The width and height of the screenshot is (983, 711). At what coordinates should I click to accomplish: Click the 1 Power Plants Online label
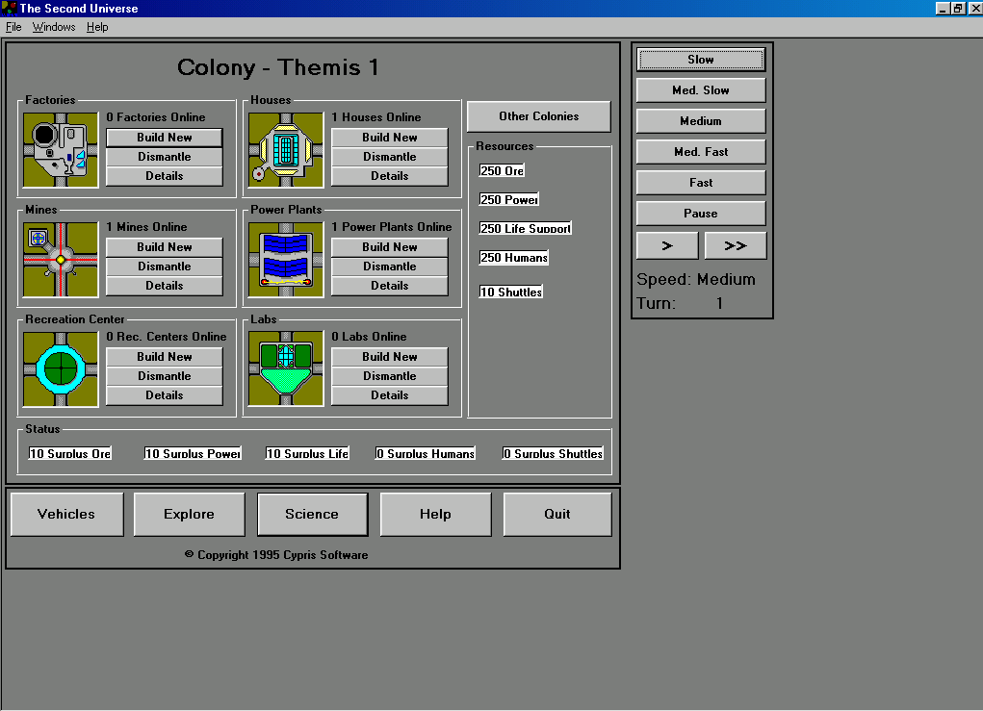tap(392, 227)
